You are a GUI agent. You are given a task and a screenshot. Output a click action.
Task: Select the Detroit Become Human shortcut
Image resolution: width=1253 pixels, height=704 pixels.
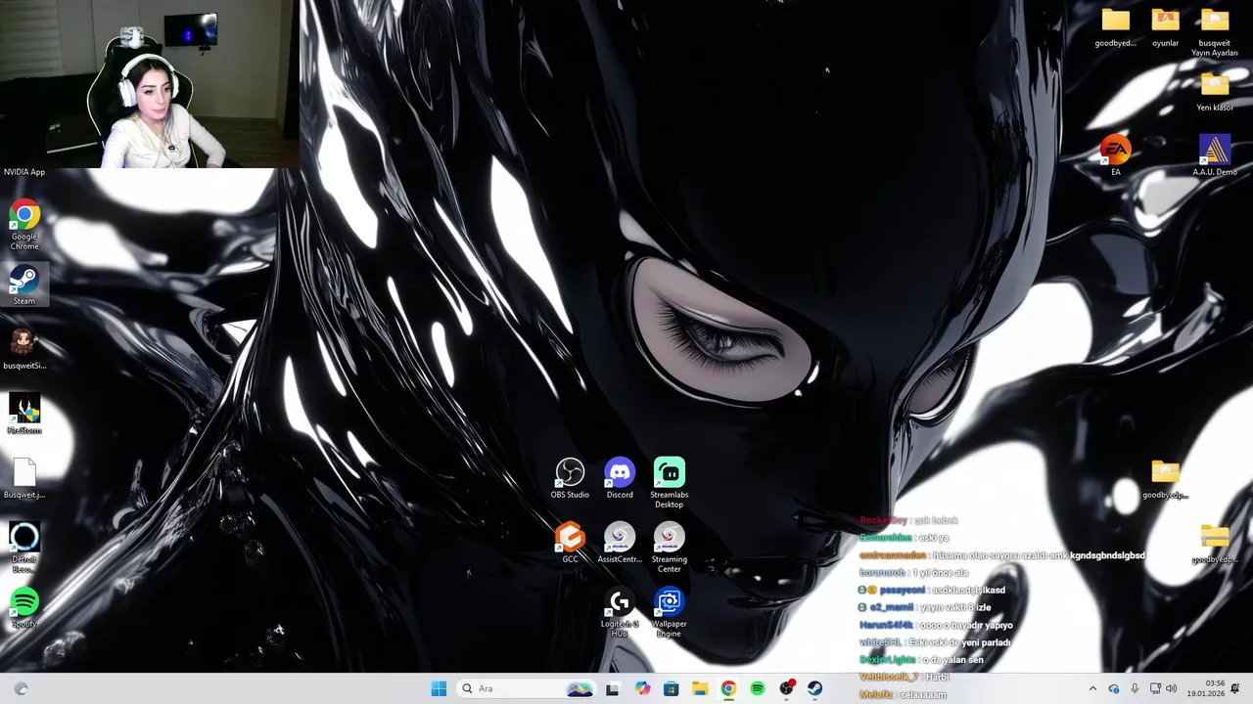click(24, 548)
